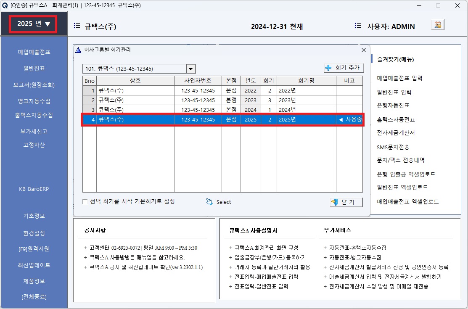Viewport: 468px width, 309px height.
Task: Open 일반전표 in the sidebar
Action: (x=34, y=69)
